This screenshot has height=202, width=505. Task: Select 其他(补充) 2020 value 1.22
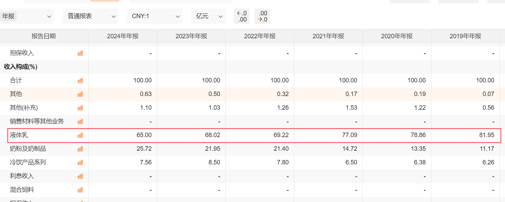point(420,108)
